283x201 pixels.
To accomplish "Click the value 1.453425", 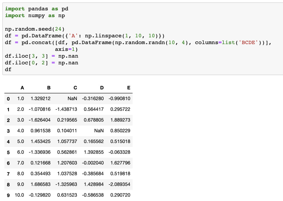I will click(40, 141).
